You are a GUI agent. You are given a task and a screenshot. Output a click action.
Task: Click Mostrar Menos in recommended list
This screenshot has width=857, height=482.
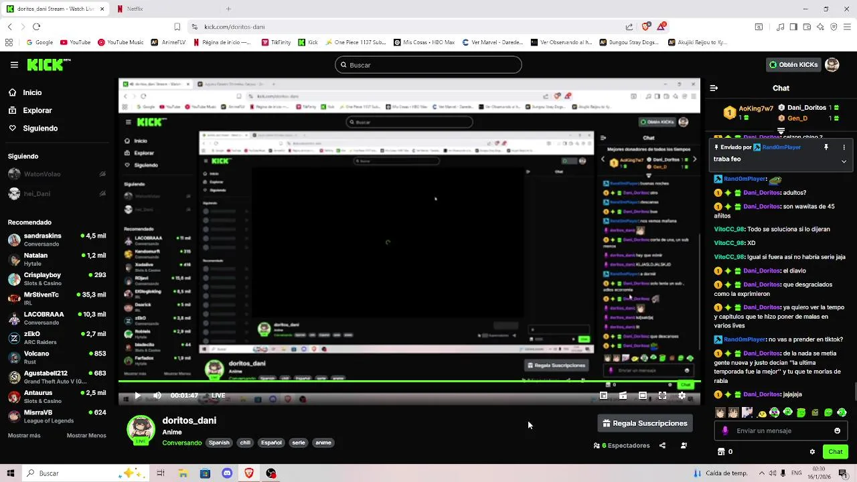pos(86,435)
